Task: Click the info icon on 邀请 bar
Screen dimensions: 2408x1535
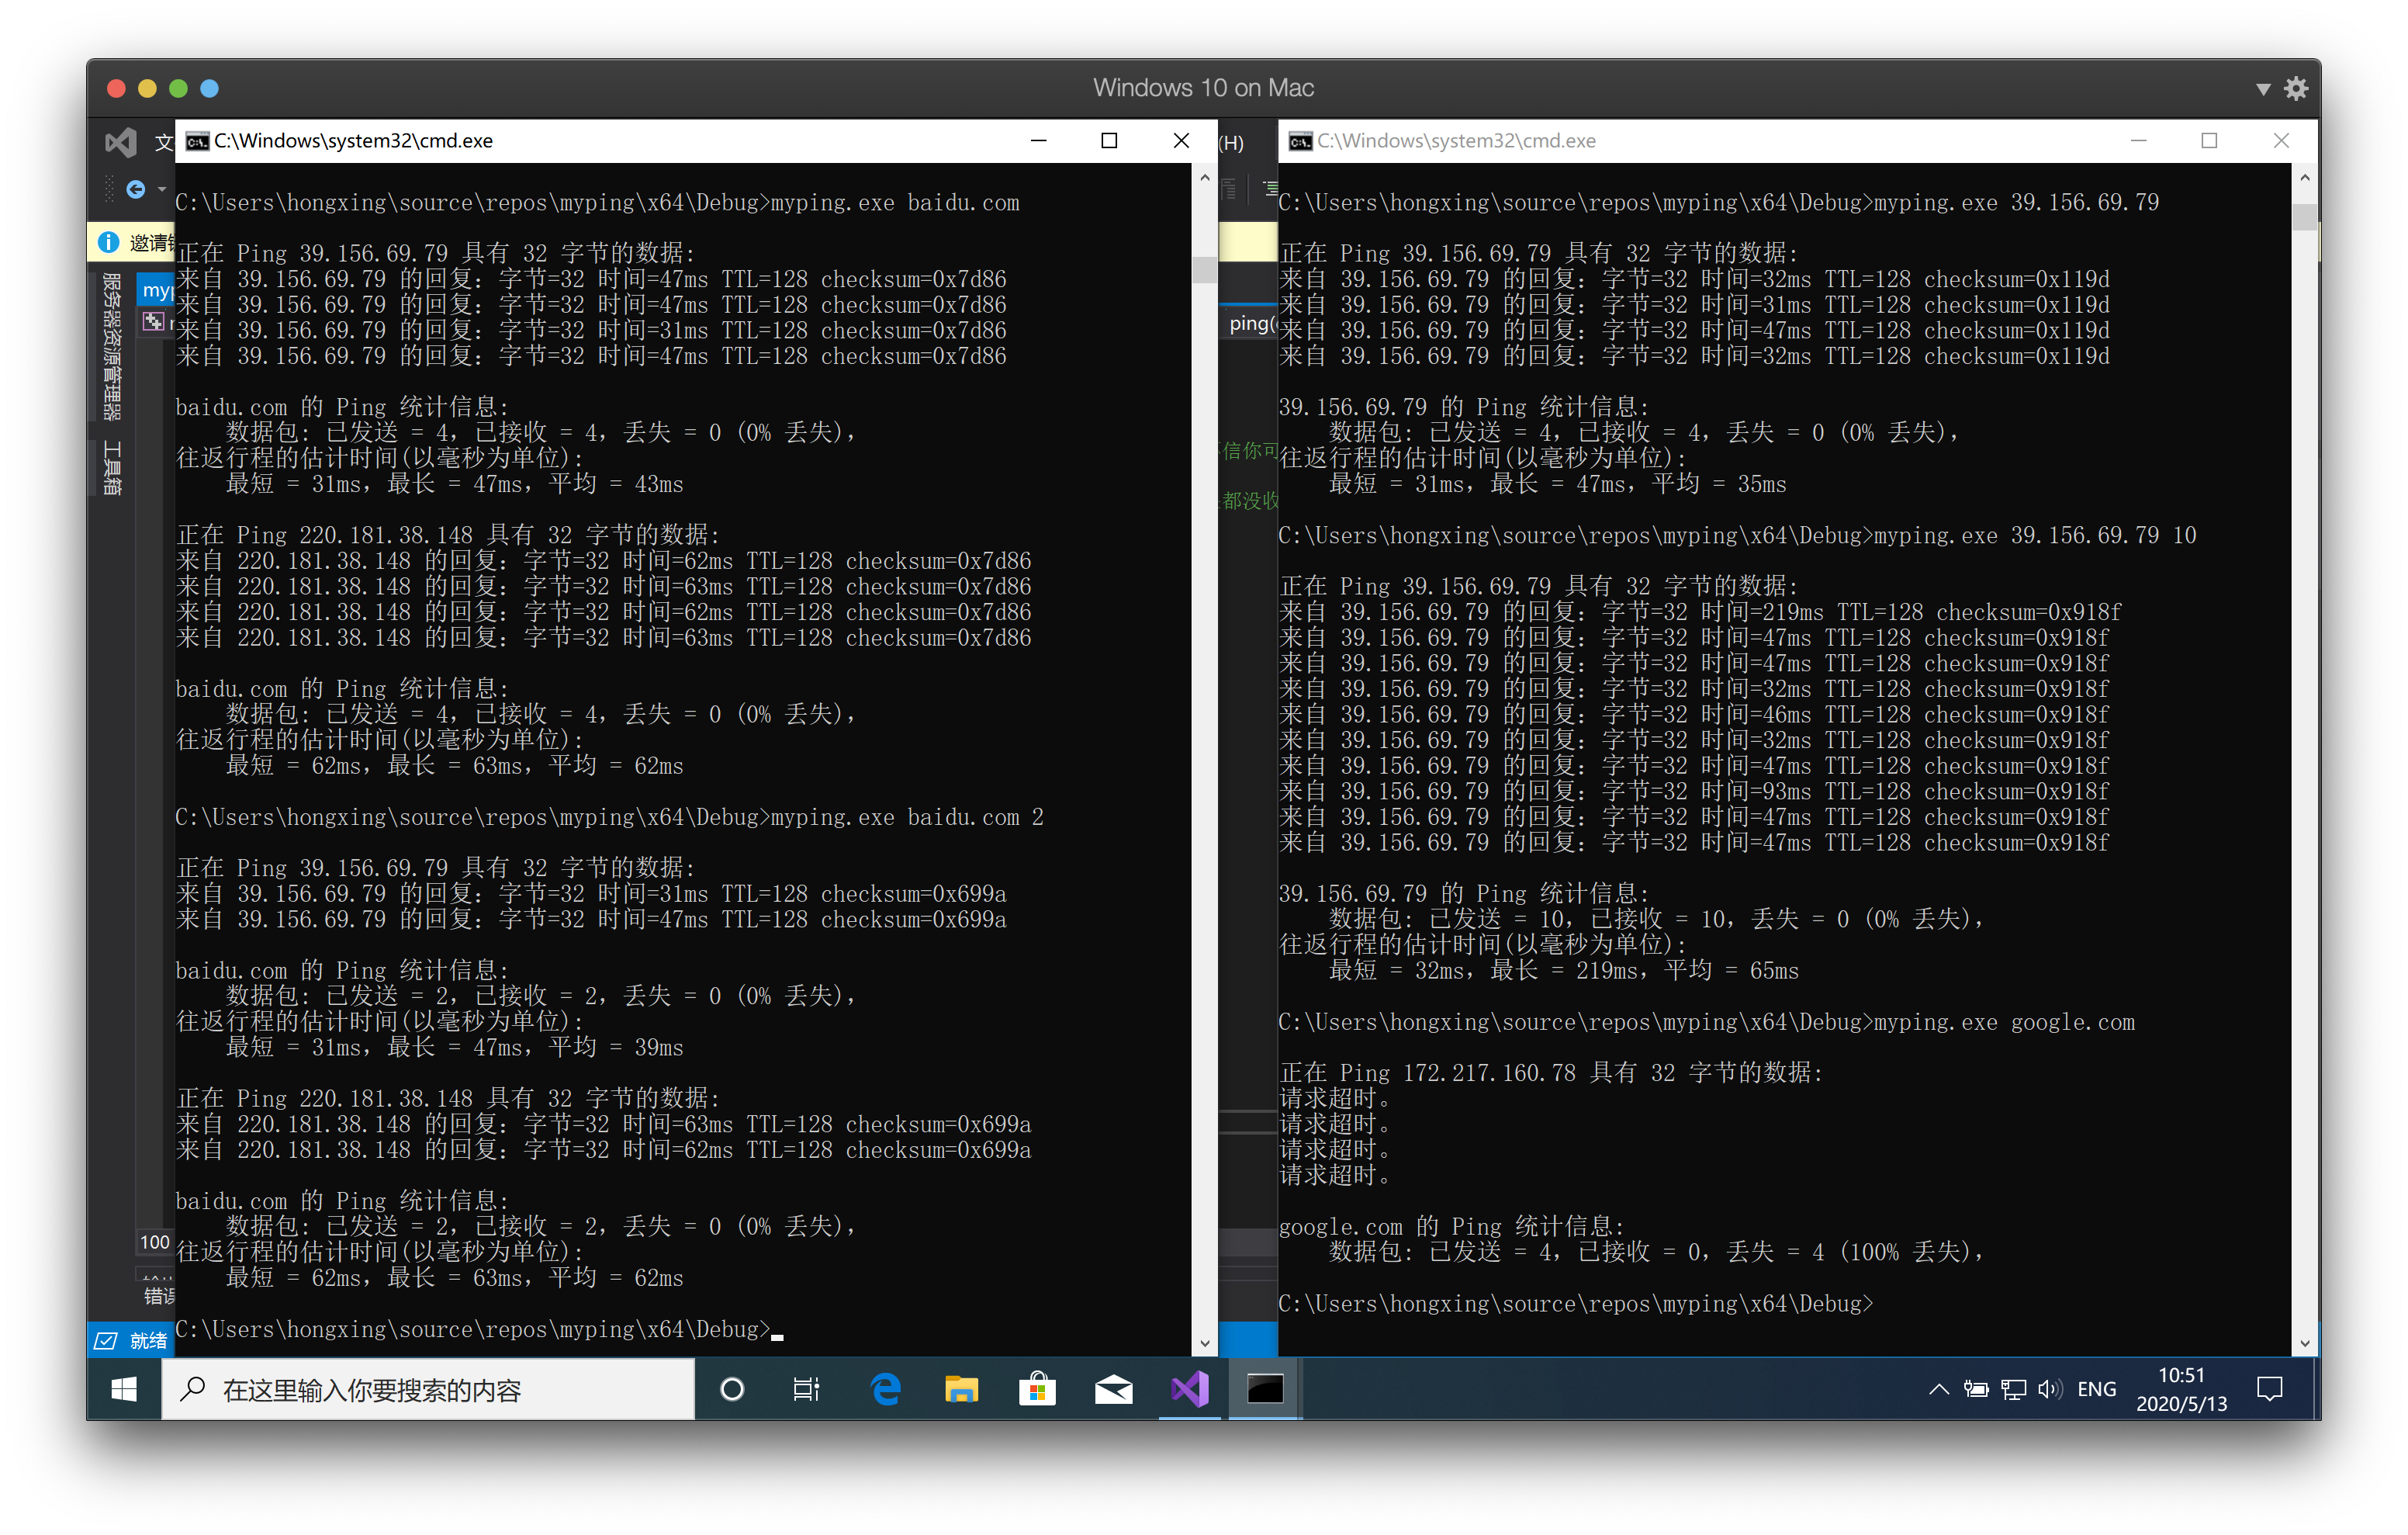Action: click(109, 242)
